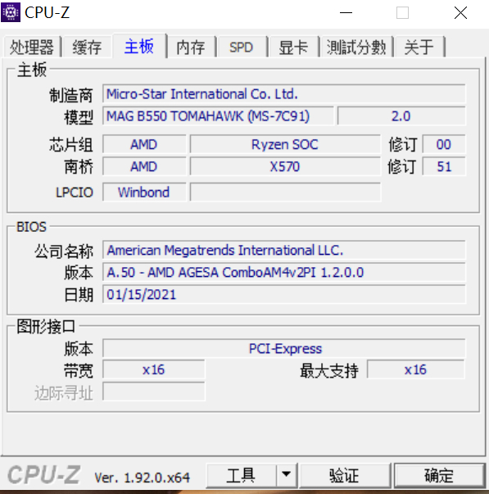Viewport: 489px width, 494px height.
Task: Click the BIOS date 01/15/2021 field
Action: (x=284, y=294)
